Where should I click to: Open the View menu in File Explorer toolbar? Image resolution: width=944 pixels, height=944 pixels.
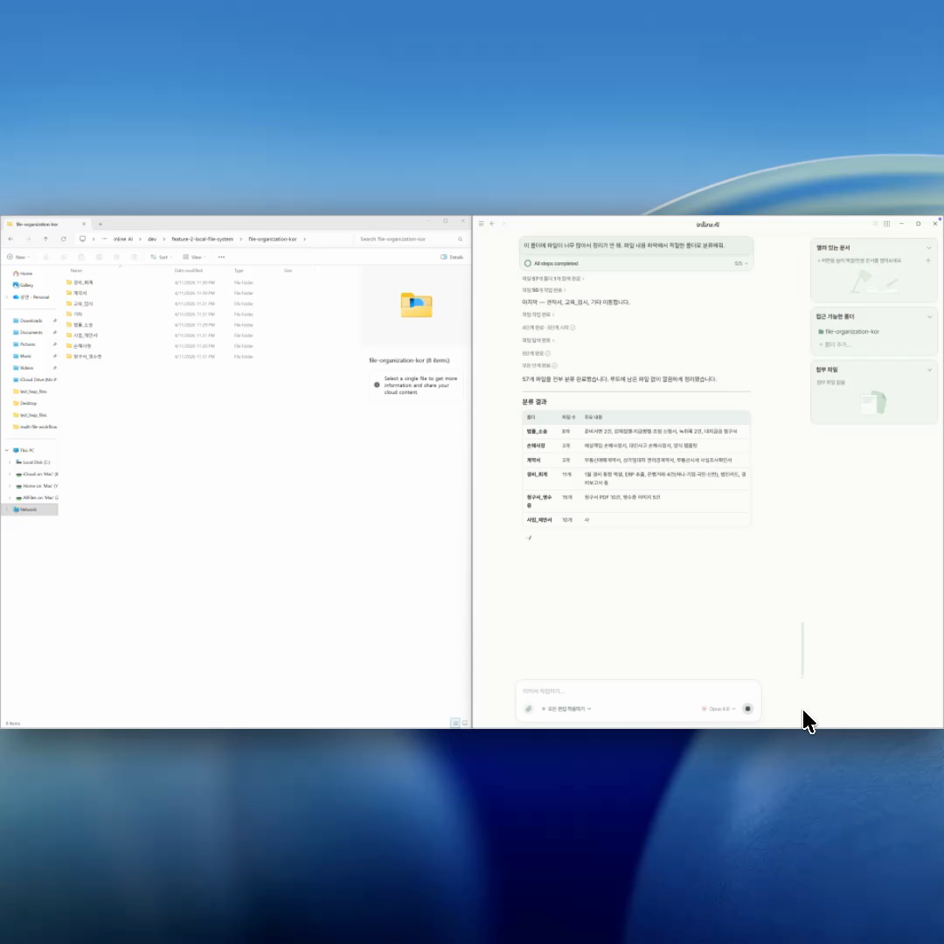(x=193, y=257)
